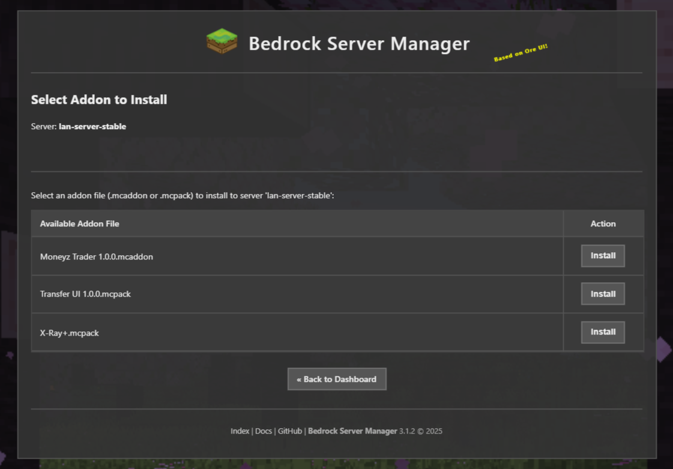This screenshot has height=469, width=673.
Task: Open the Index page link
Action: tap(240, 431)
